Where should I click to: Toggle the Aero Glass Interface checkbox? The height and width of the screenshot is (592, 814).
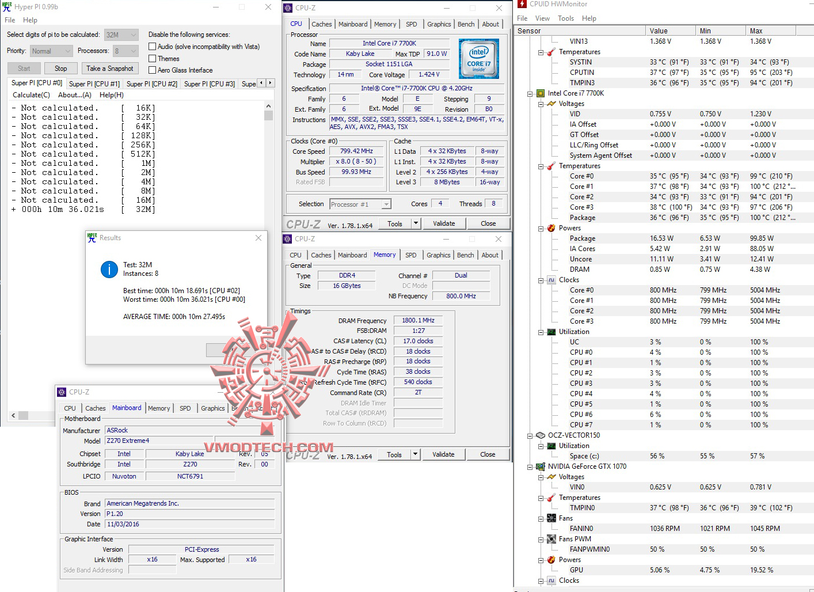coord(153,70)
